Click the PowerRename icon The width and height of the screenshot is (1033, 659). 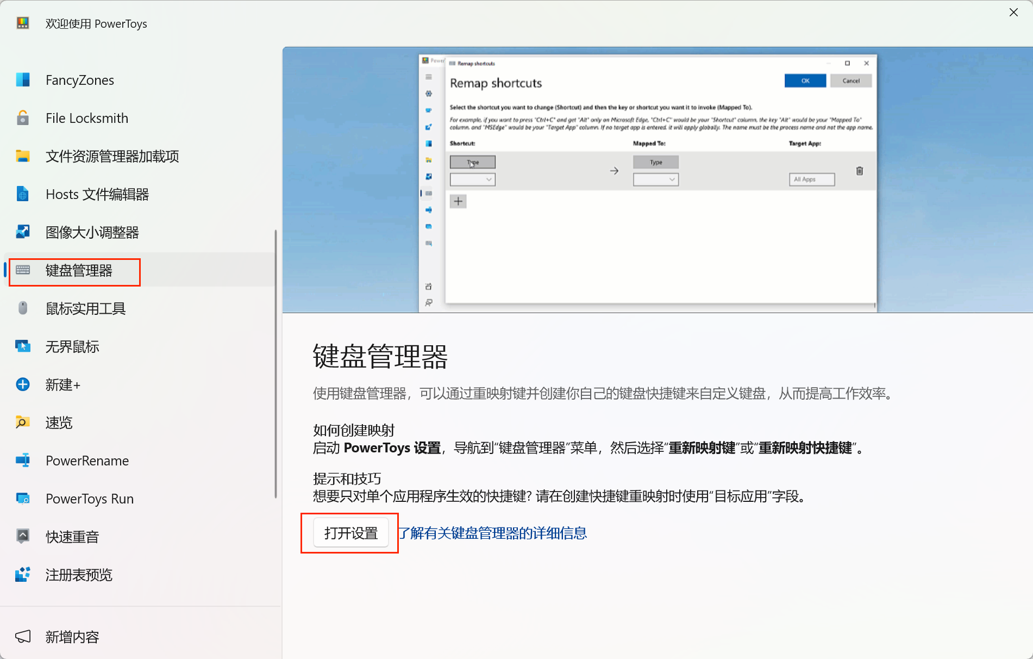(22, 461)
